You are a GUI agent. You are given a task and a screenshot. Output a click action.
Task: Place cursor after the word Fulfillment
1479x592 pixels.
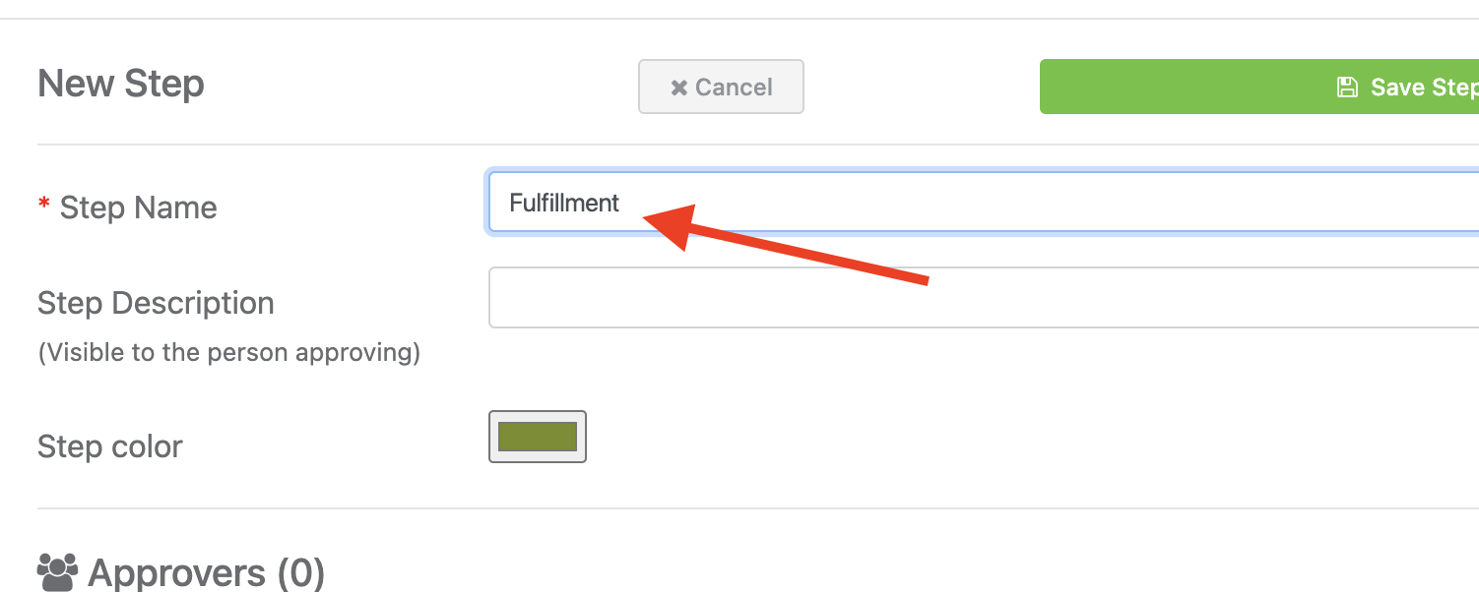[622, 203]
